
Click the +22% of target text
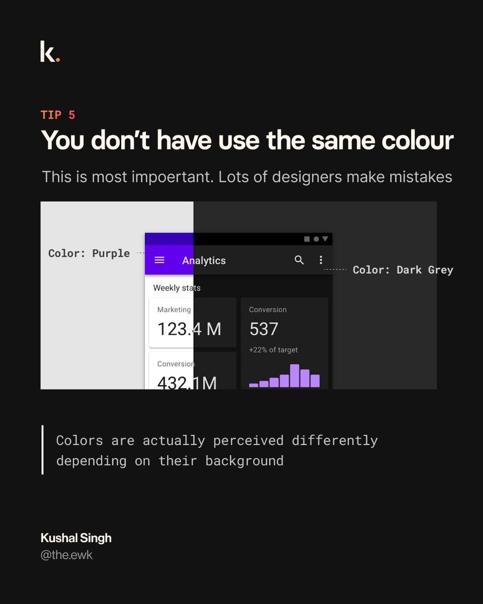(273, 350)
